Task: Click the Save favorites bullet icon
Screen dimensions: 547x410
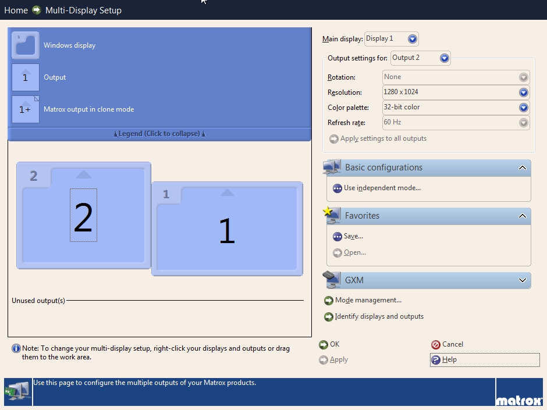Action: pyautogui.click(x=338, y=237)
